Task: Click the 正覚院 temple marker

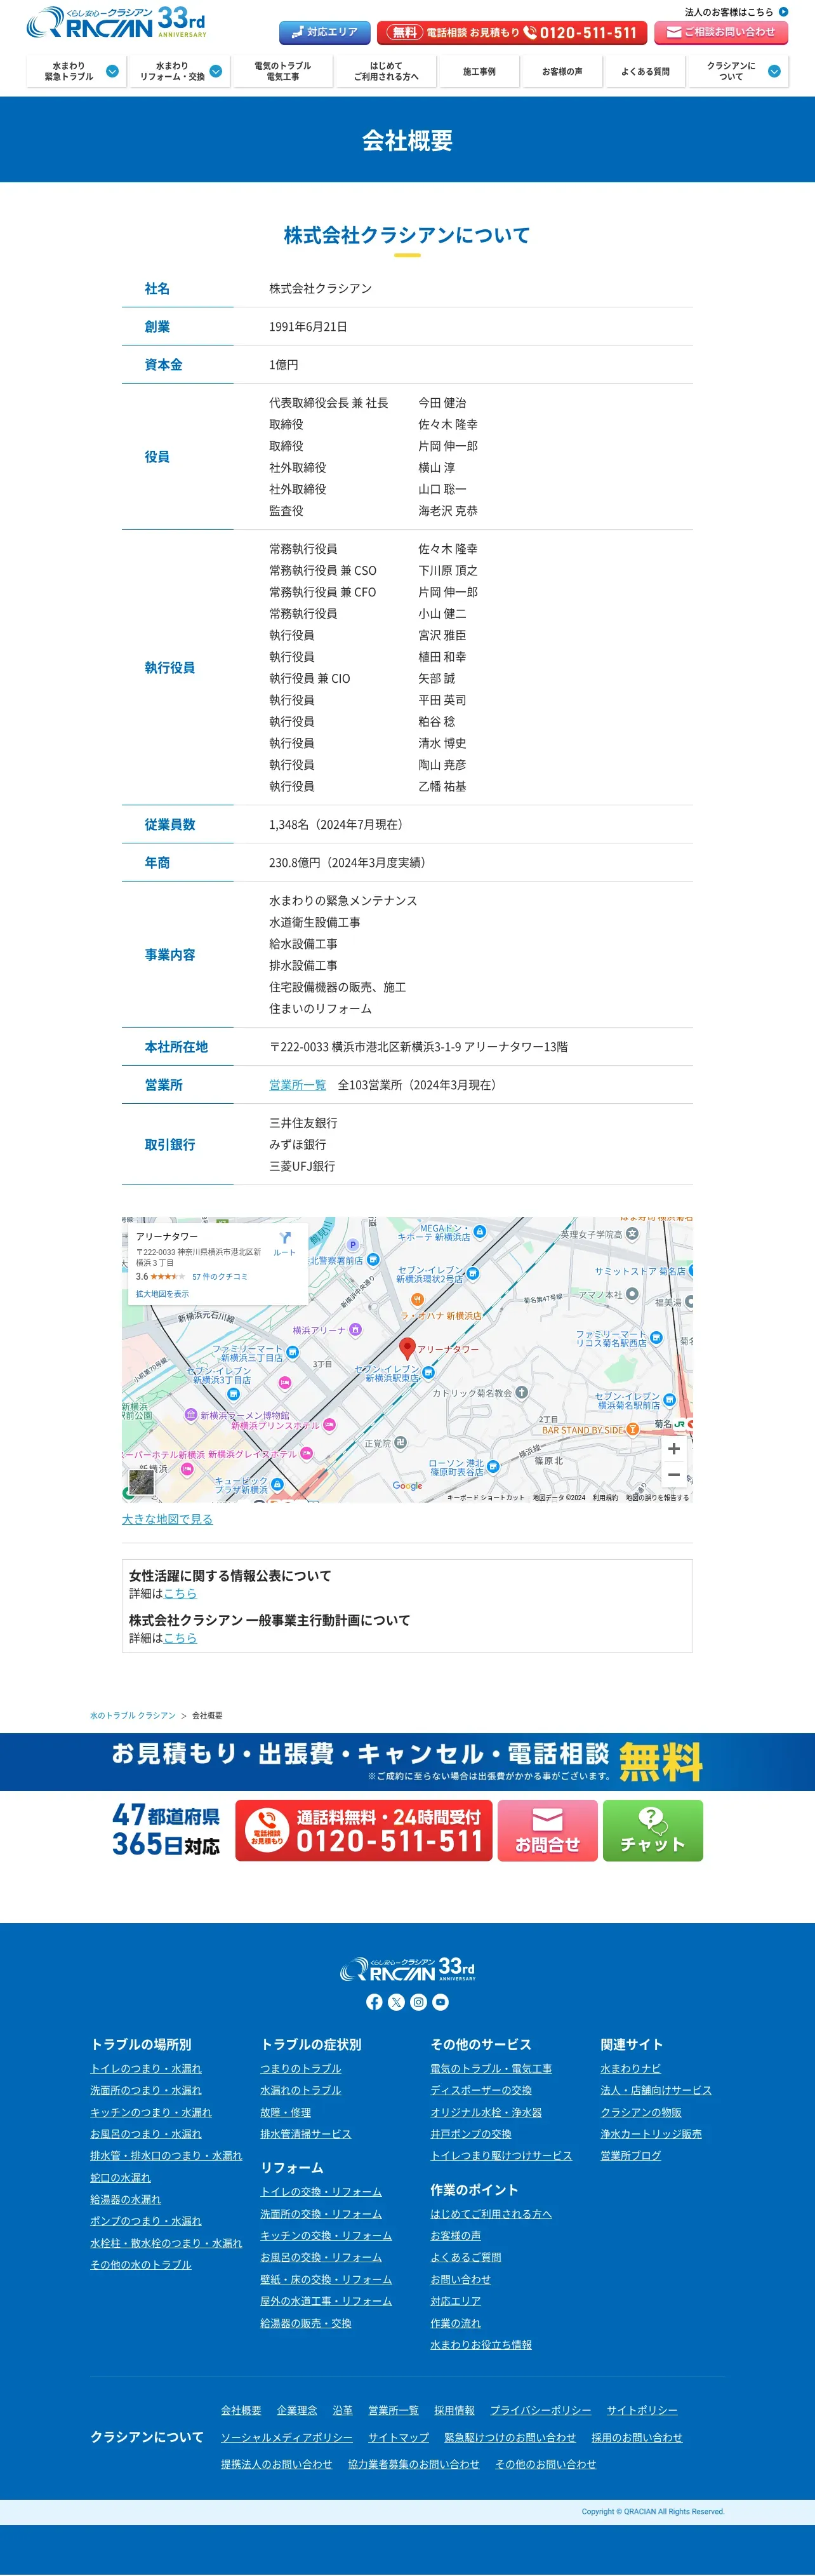Action: click(400, 1442)
